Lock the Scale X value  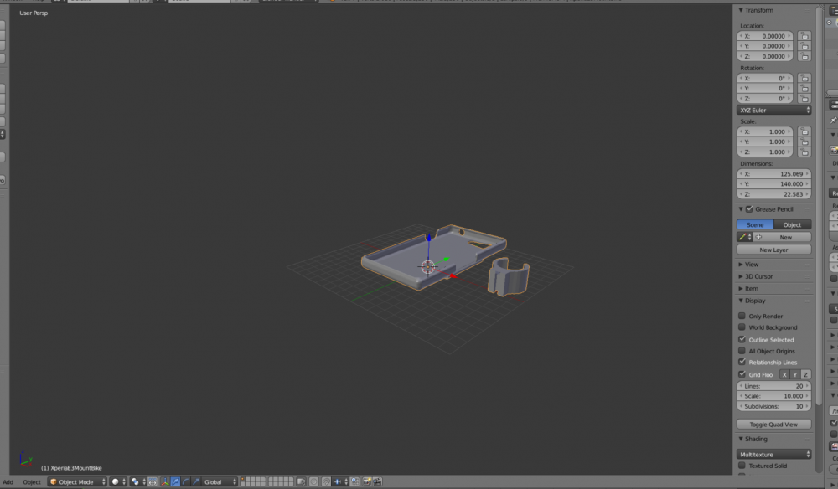point(804,131)
